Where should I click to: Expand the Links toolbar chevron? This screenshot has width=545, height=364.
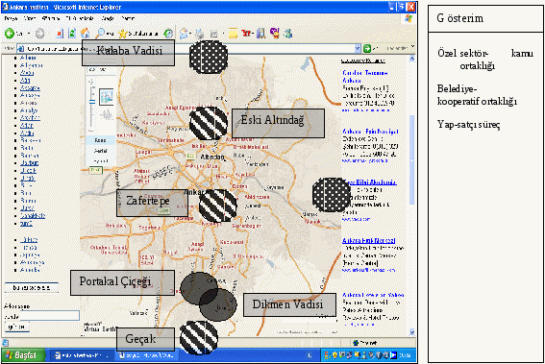point(412,46)
